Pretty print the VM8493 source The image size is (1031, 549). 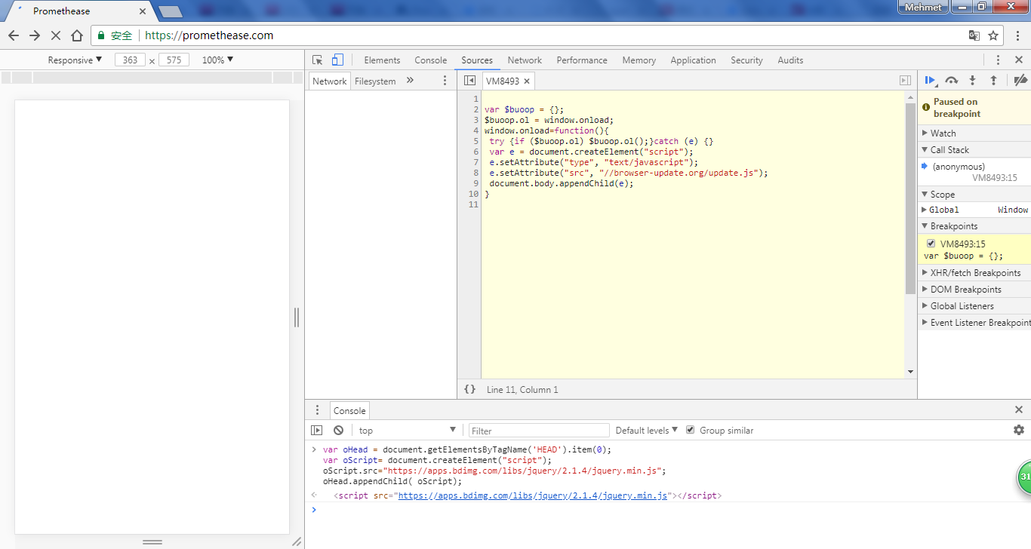(469, 389)
